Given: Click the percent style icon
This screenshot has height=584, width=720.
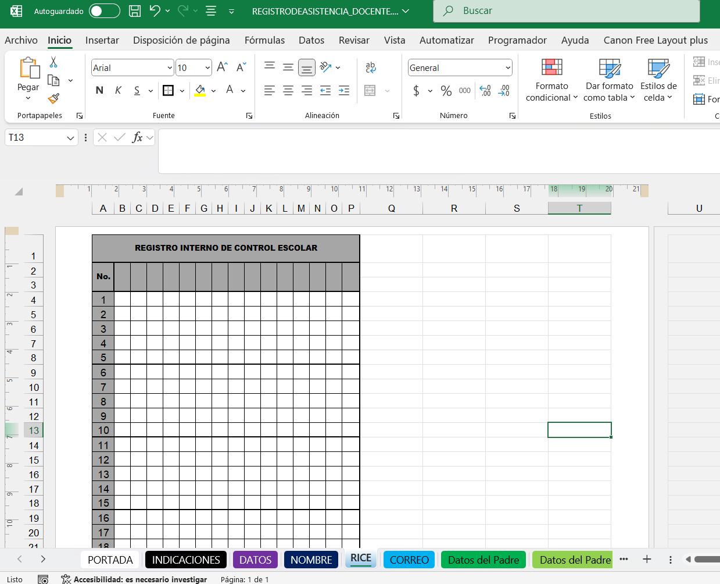Looking at the screenshot, I should pos(446,91).
